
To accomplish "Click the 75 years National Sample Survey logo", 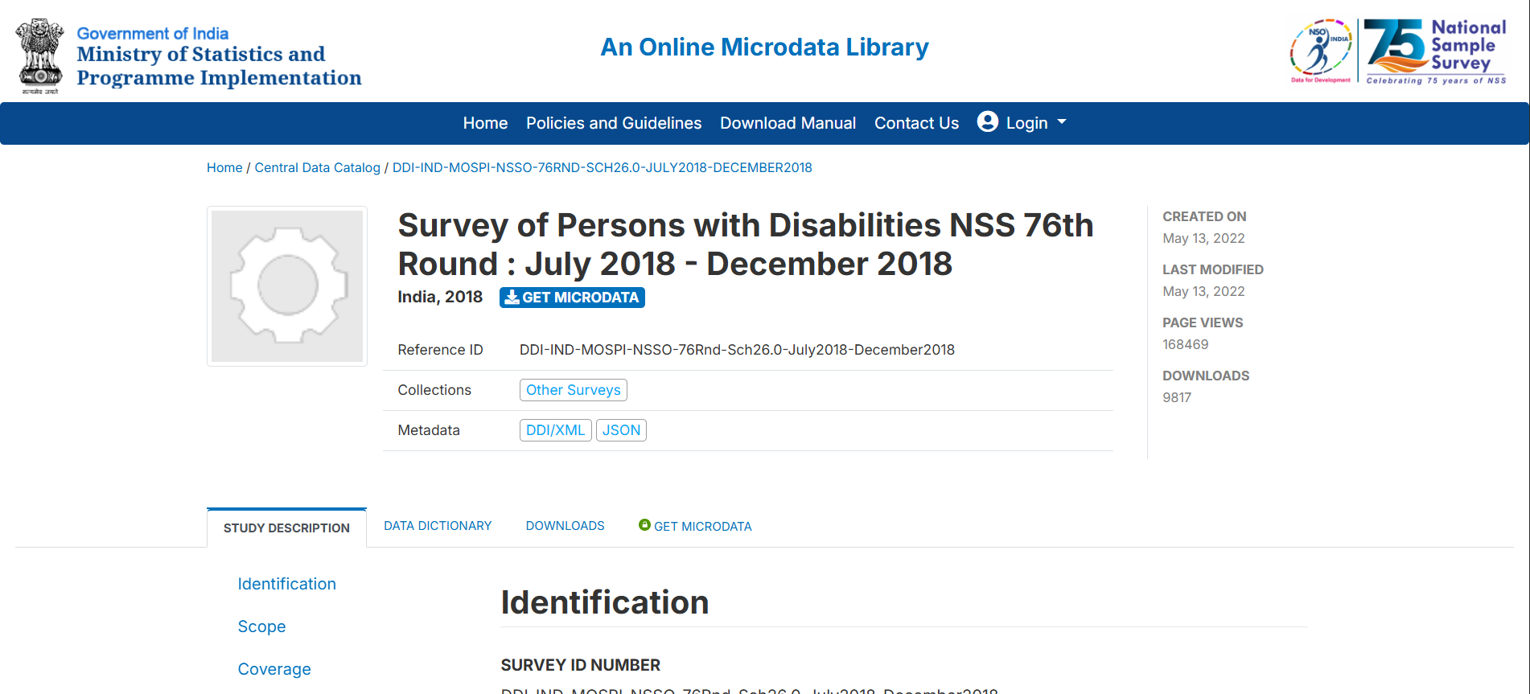I will pyautogui.click(x=1435, y=51).
